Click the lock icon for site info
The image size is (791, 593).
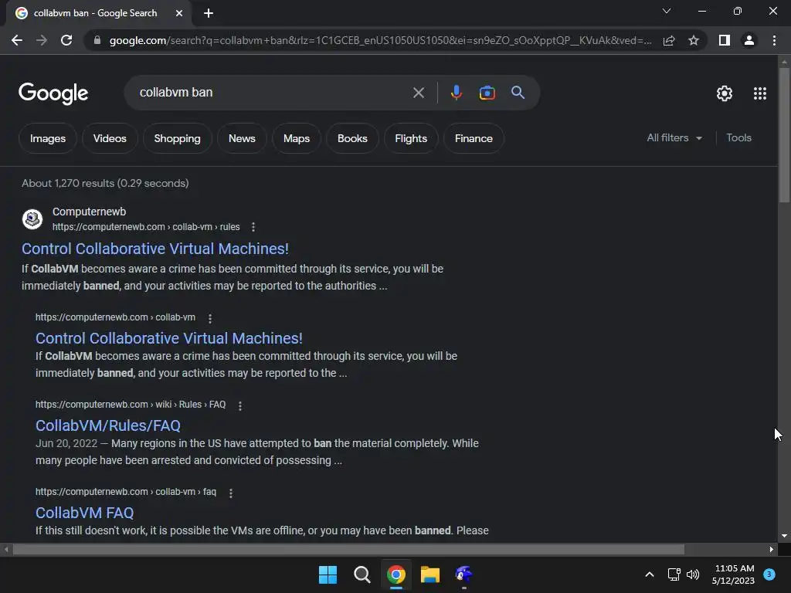coord(97,40)
